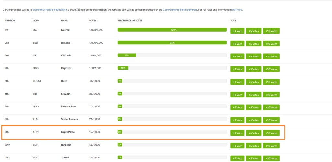
Task: Click the BURST coin symbol
Action: click(37, 81)
